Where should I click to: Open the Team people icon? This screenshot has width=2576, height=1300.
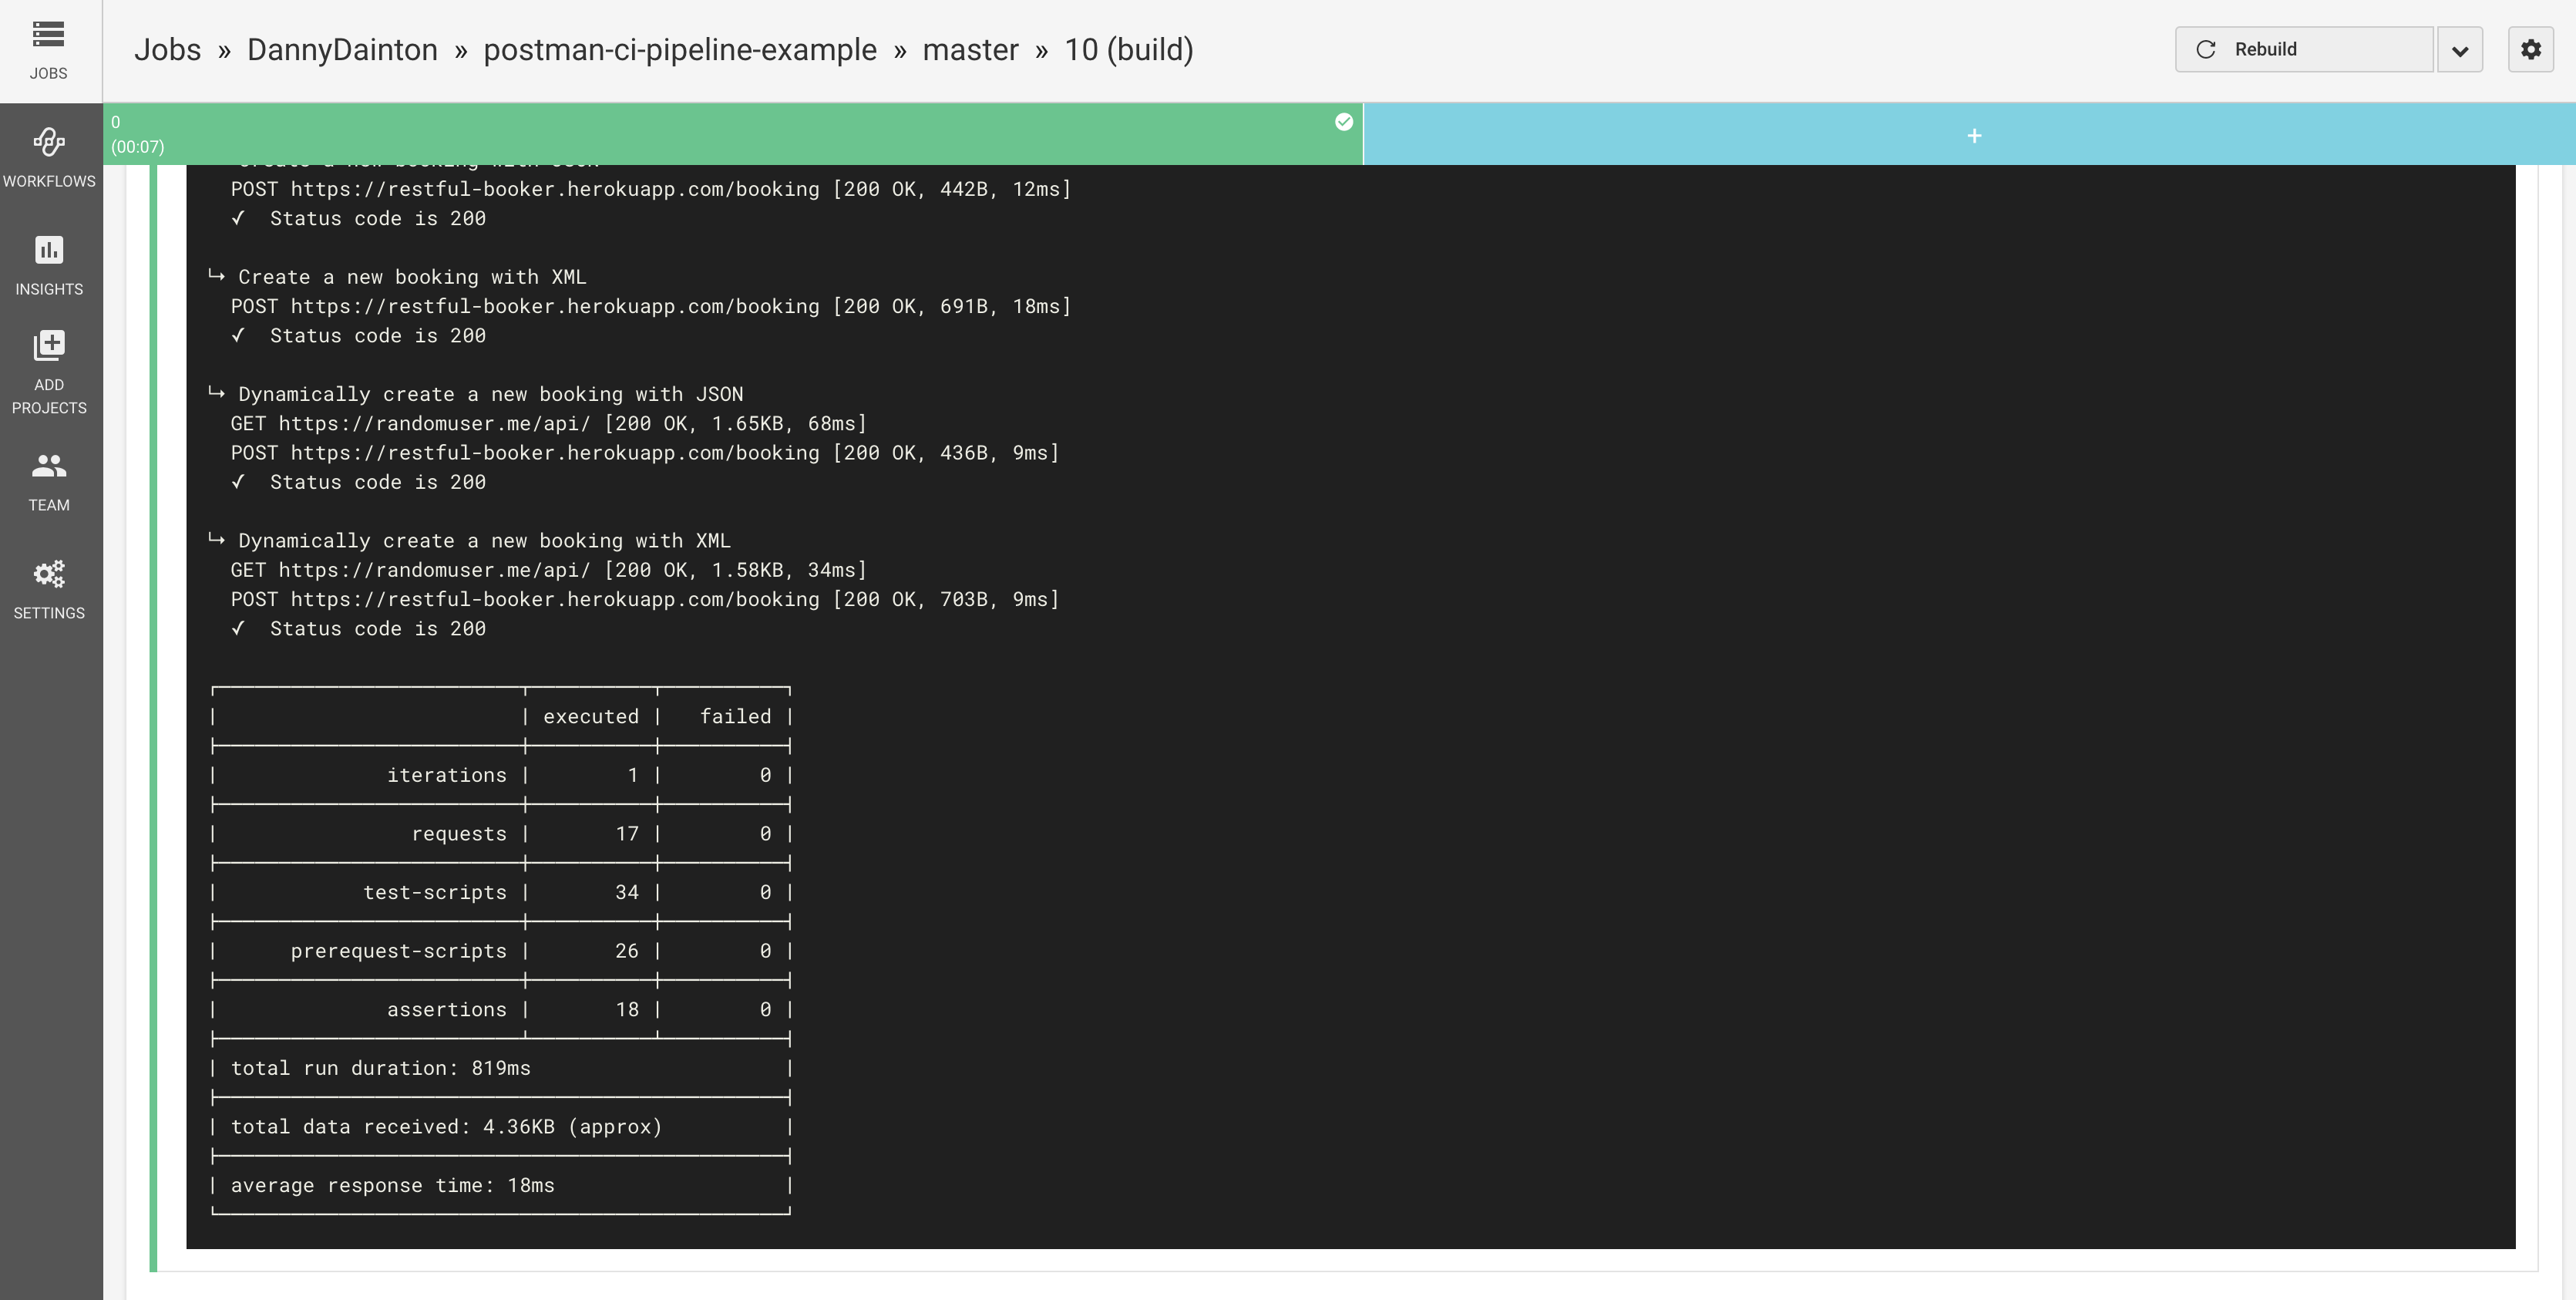pyautogui.click(x=49, y=465)
